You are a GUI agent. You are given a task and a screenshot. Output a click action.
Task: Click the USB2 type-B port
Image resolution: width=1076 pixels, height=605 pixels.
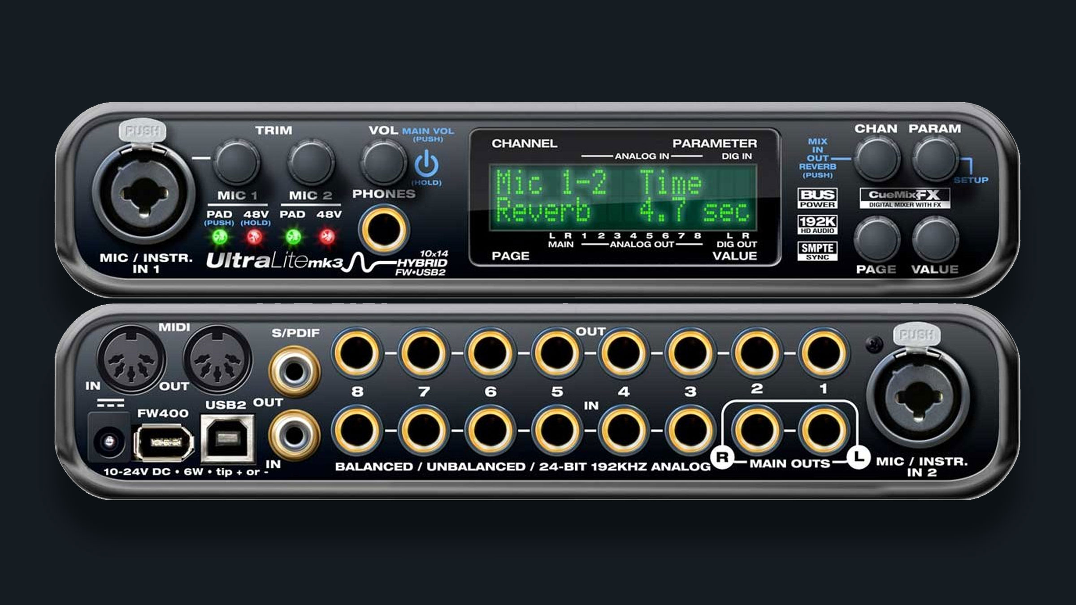click(x=228, y=439)
